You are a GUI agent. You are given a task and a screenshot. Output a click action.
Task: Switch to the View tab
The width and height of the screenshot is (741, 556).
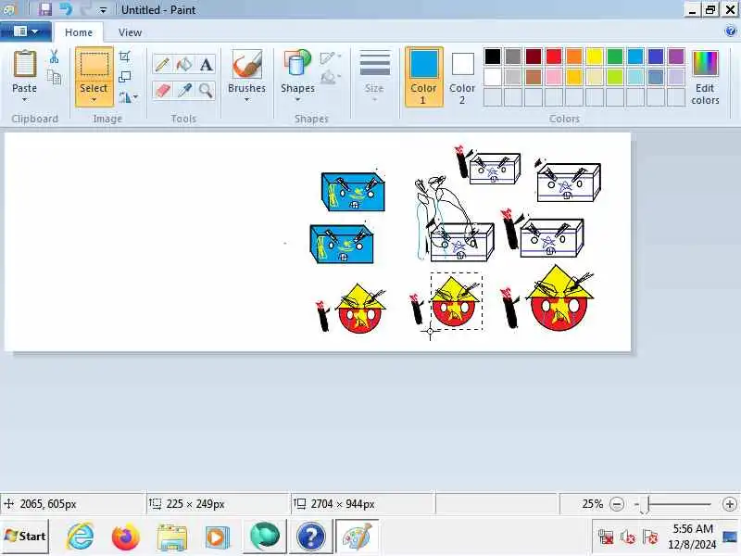coord(130,32)
